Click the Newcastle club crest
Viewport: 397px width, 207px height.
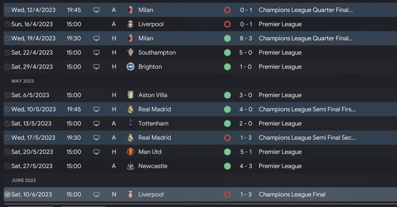tap(131, 166)
